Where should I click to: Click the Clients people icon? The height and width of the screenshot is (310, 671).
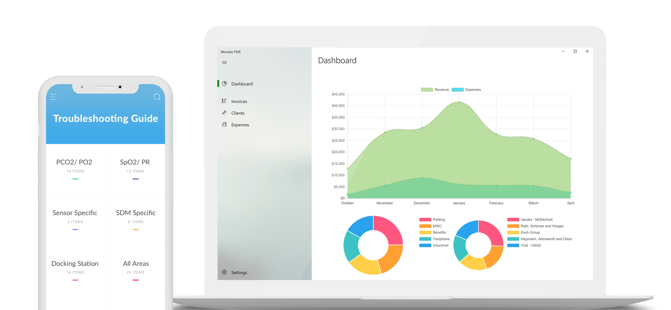pyautogui.click(x=224, y=113)
